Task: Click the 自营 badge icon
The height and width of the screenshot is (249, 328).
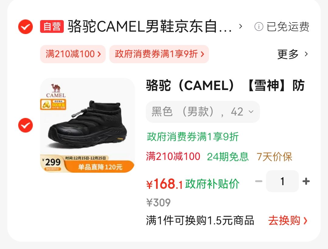Action: pyautogui.click(x=52, y=26)
